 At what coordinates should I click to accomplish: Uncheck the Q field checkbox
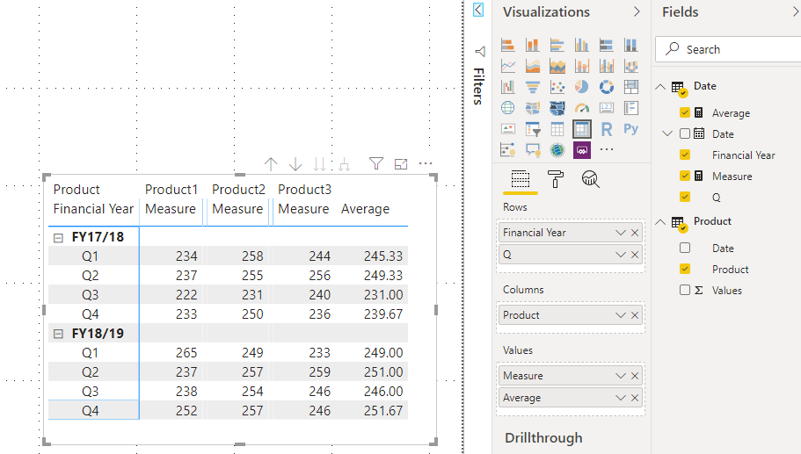click(x=685, y=197)
